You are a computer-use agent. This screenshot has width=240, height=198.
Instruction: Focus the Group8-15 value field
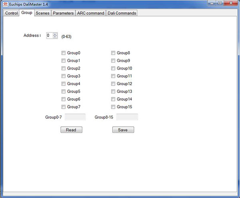127,117
